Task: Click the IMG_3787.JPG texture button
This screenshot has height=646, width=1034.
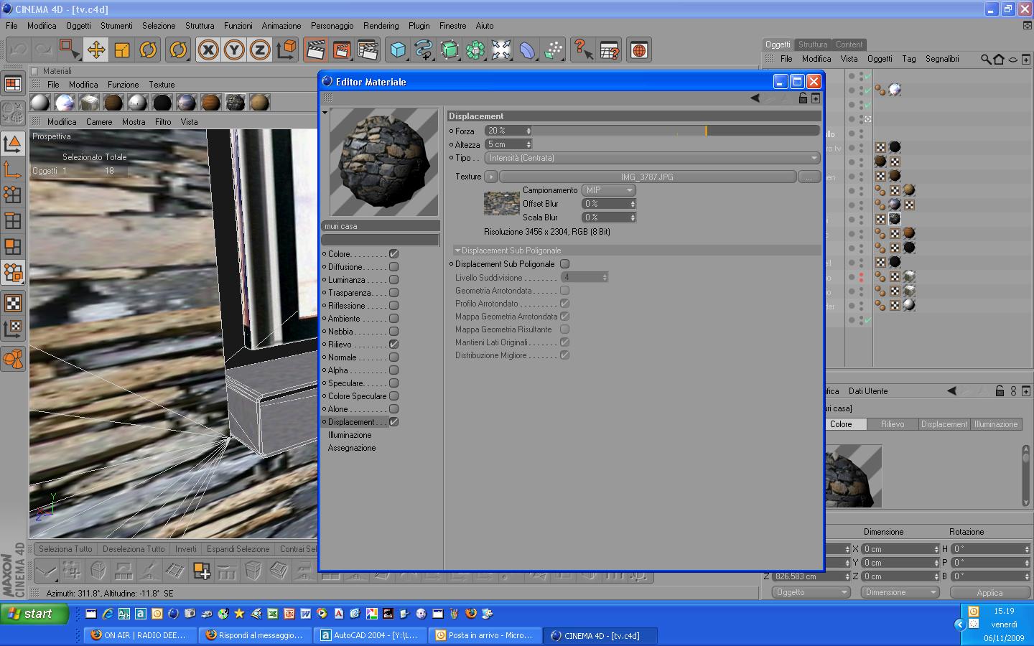Action: click(x=648, y=177)
